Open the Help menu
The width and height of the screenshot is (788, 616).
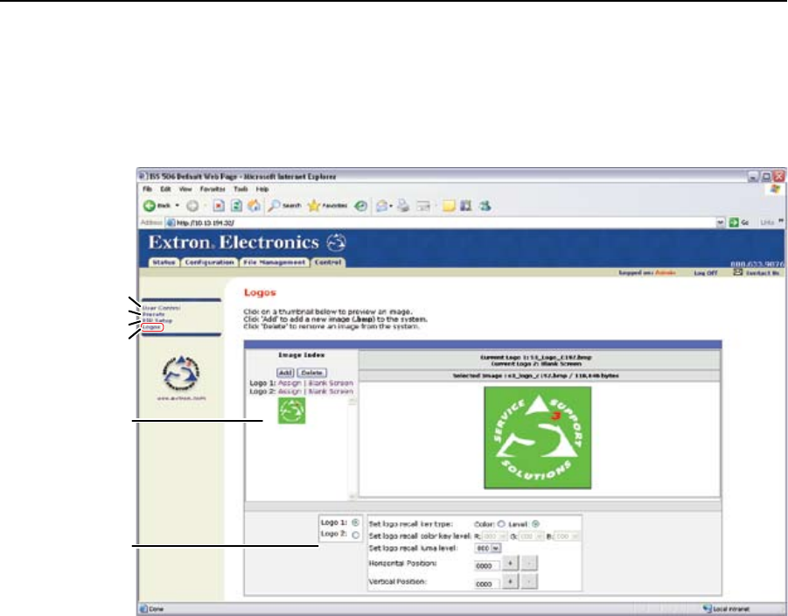point(262,189)
